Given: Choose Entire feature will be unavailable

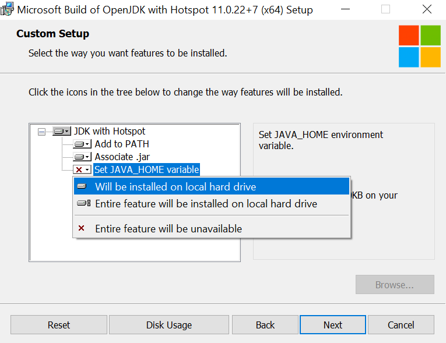Looking at the screenshot, I should coord(211,228).
